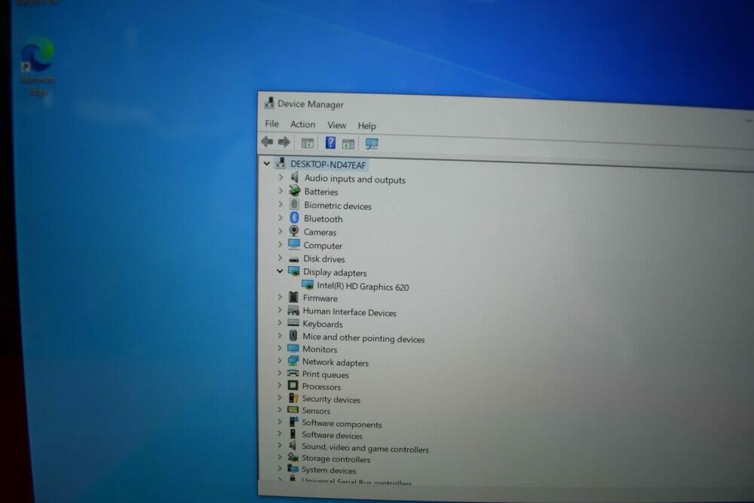754x503 pixels.
Task: Select the 'Monitors' label
Action: [x=320, y=349]
